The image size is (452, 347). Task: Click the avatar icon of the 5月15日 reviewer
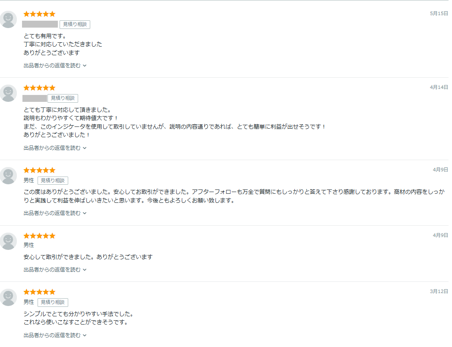click(x=8, y=19)
